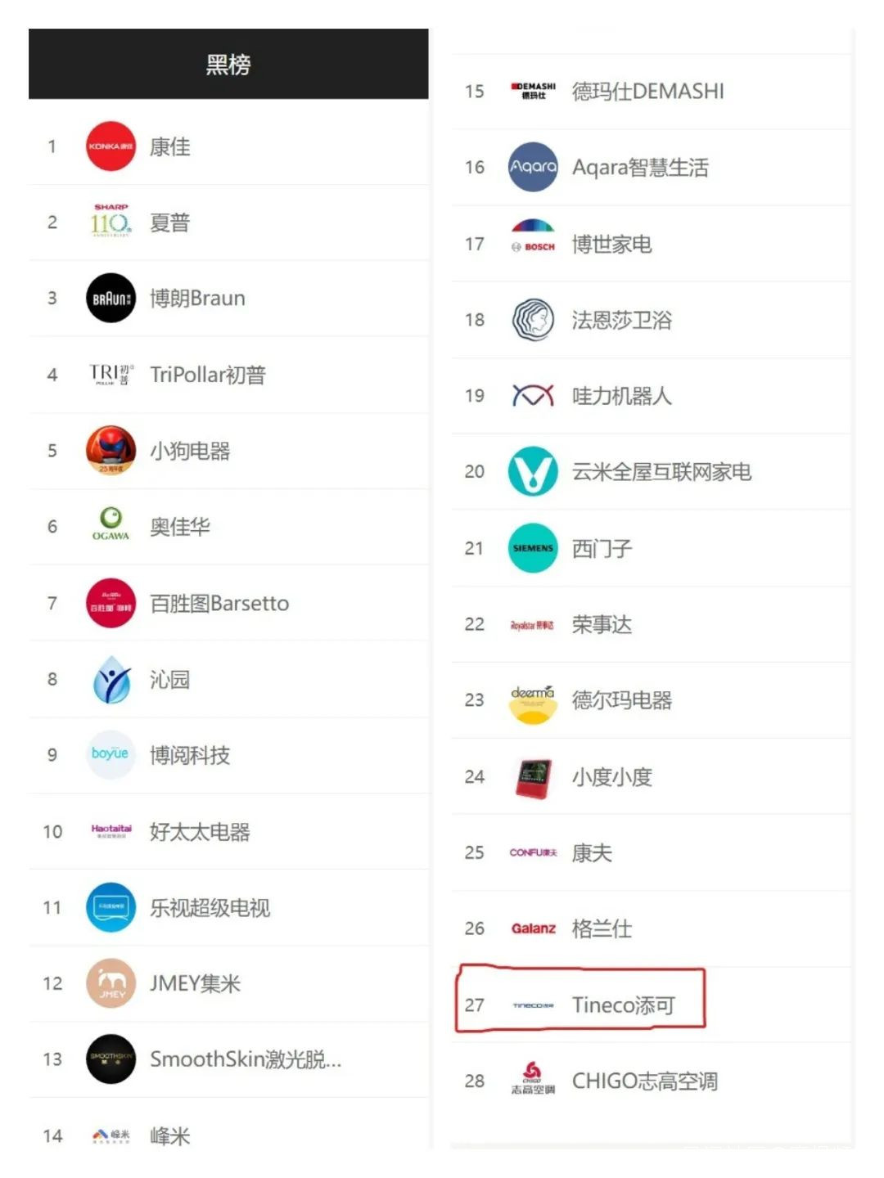The height and width of the screenshot is (1178, 884).
Task: Open the 法恩莎卫浴 face logo
Action: tap(533, 320)
